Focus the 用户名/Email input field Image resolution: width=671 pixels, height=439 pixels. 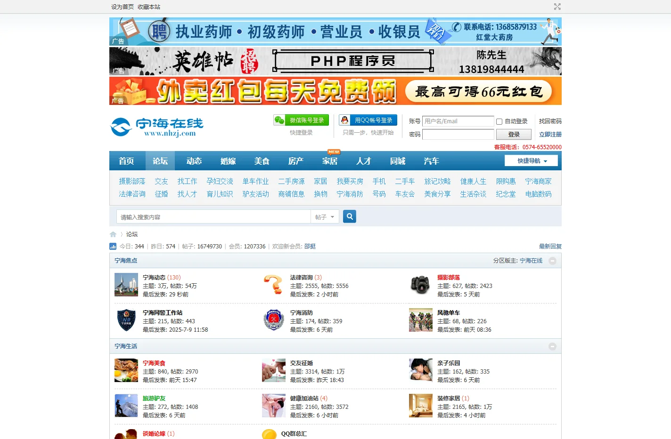click(458, 121)
